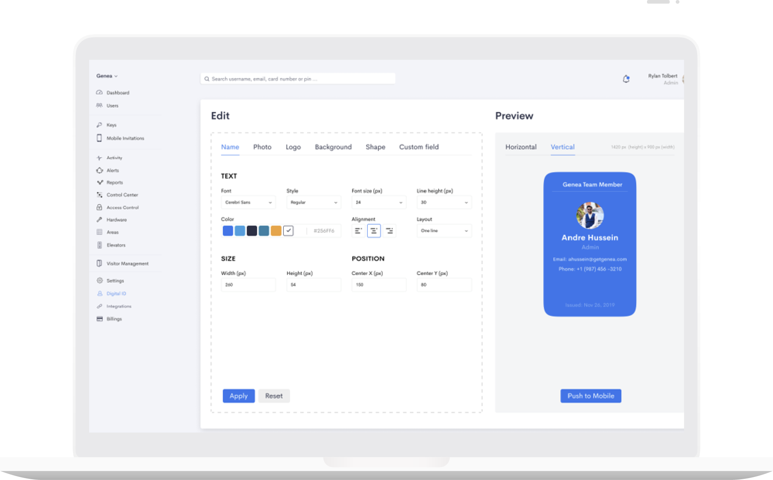This screenshot has width=773, height=480.
Task: Select the Digital ID sidebar item
Action: (116, 293)
